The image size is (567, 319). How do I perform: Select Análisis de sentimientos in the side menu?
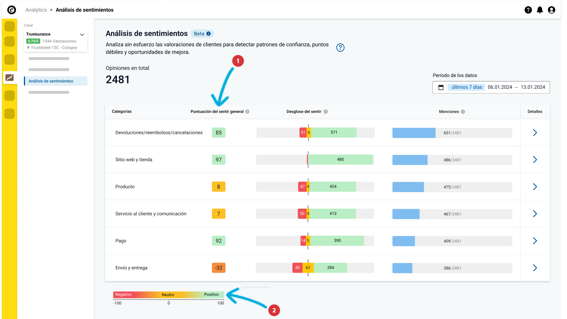(x=56, y=81)
